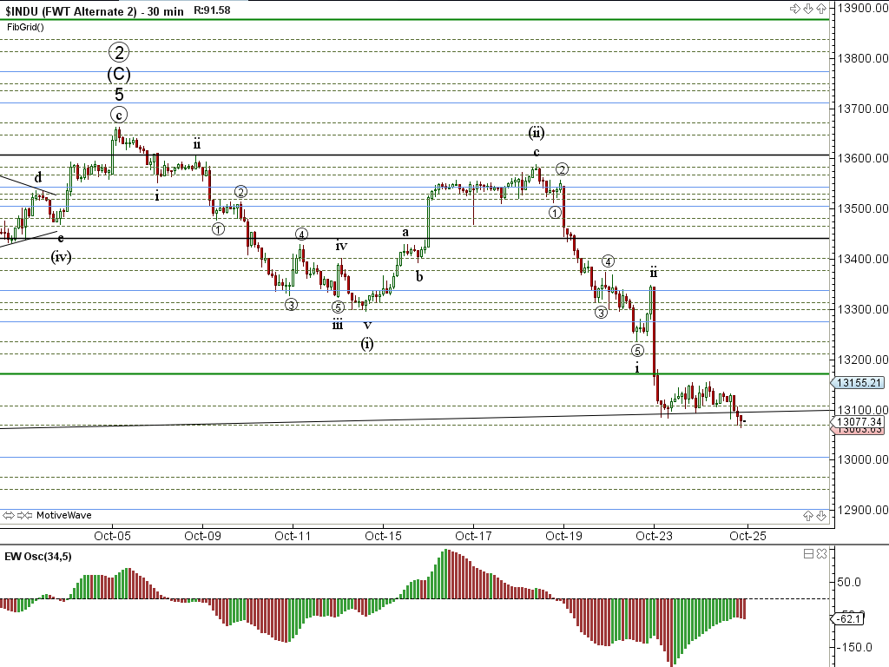Click the top-right up arrow icon
This screenshot has width=889, height=667.
click(820, 9)
